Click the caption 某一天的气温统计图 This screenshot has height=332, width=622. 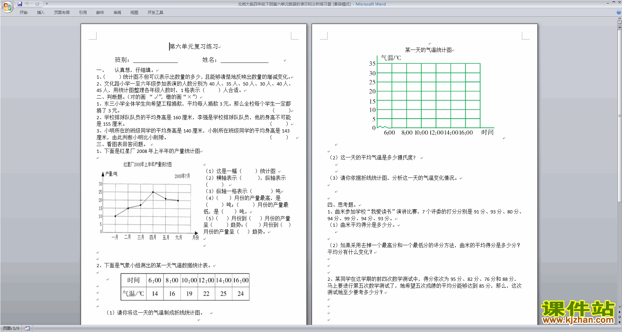pyautogui.click(x=428, y=50)
